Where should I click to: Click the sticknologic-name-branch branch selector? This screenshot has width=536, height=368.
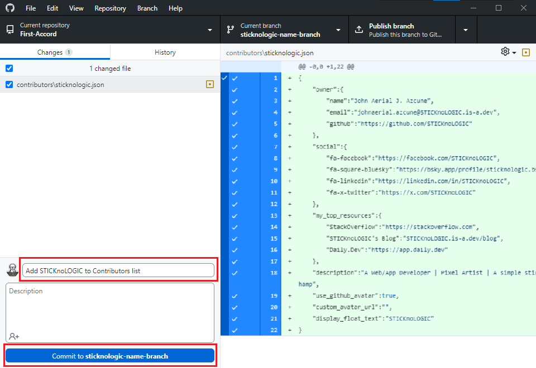pyautogui.click(x=284, y=30)
